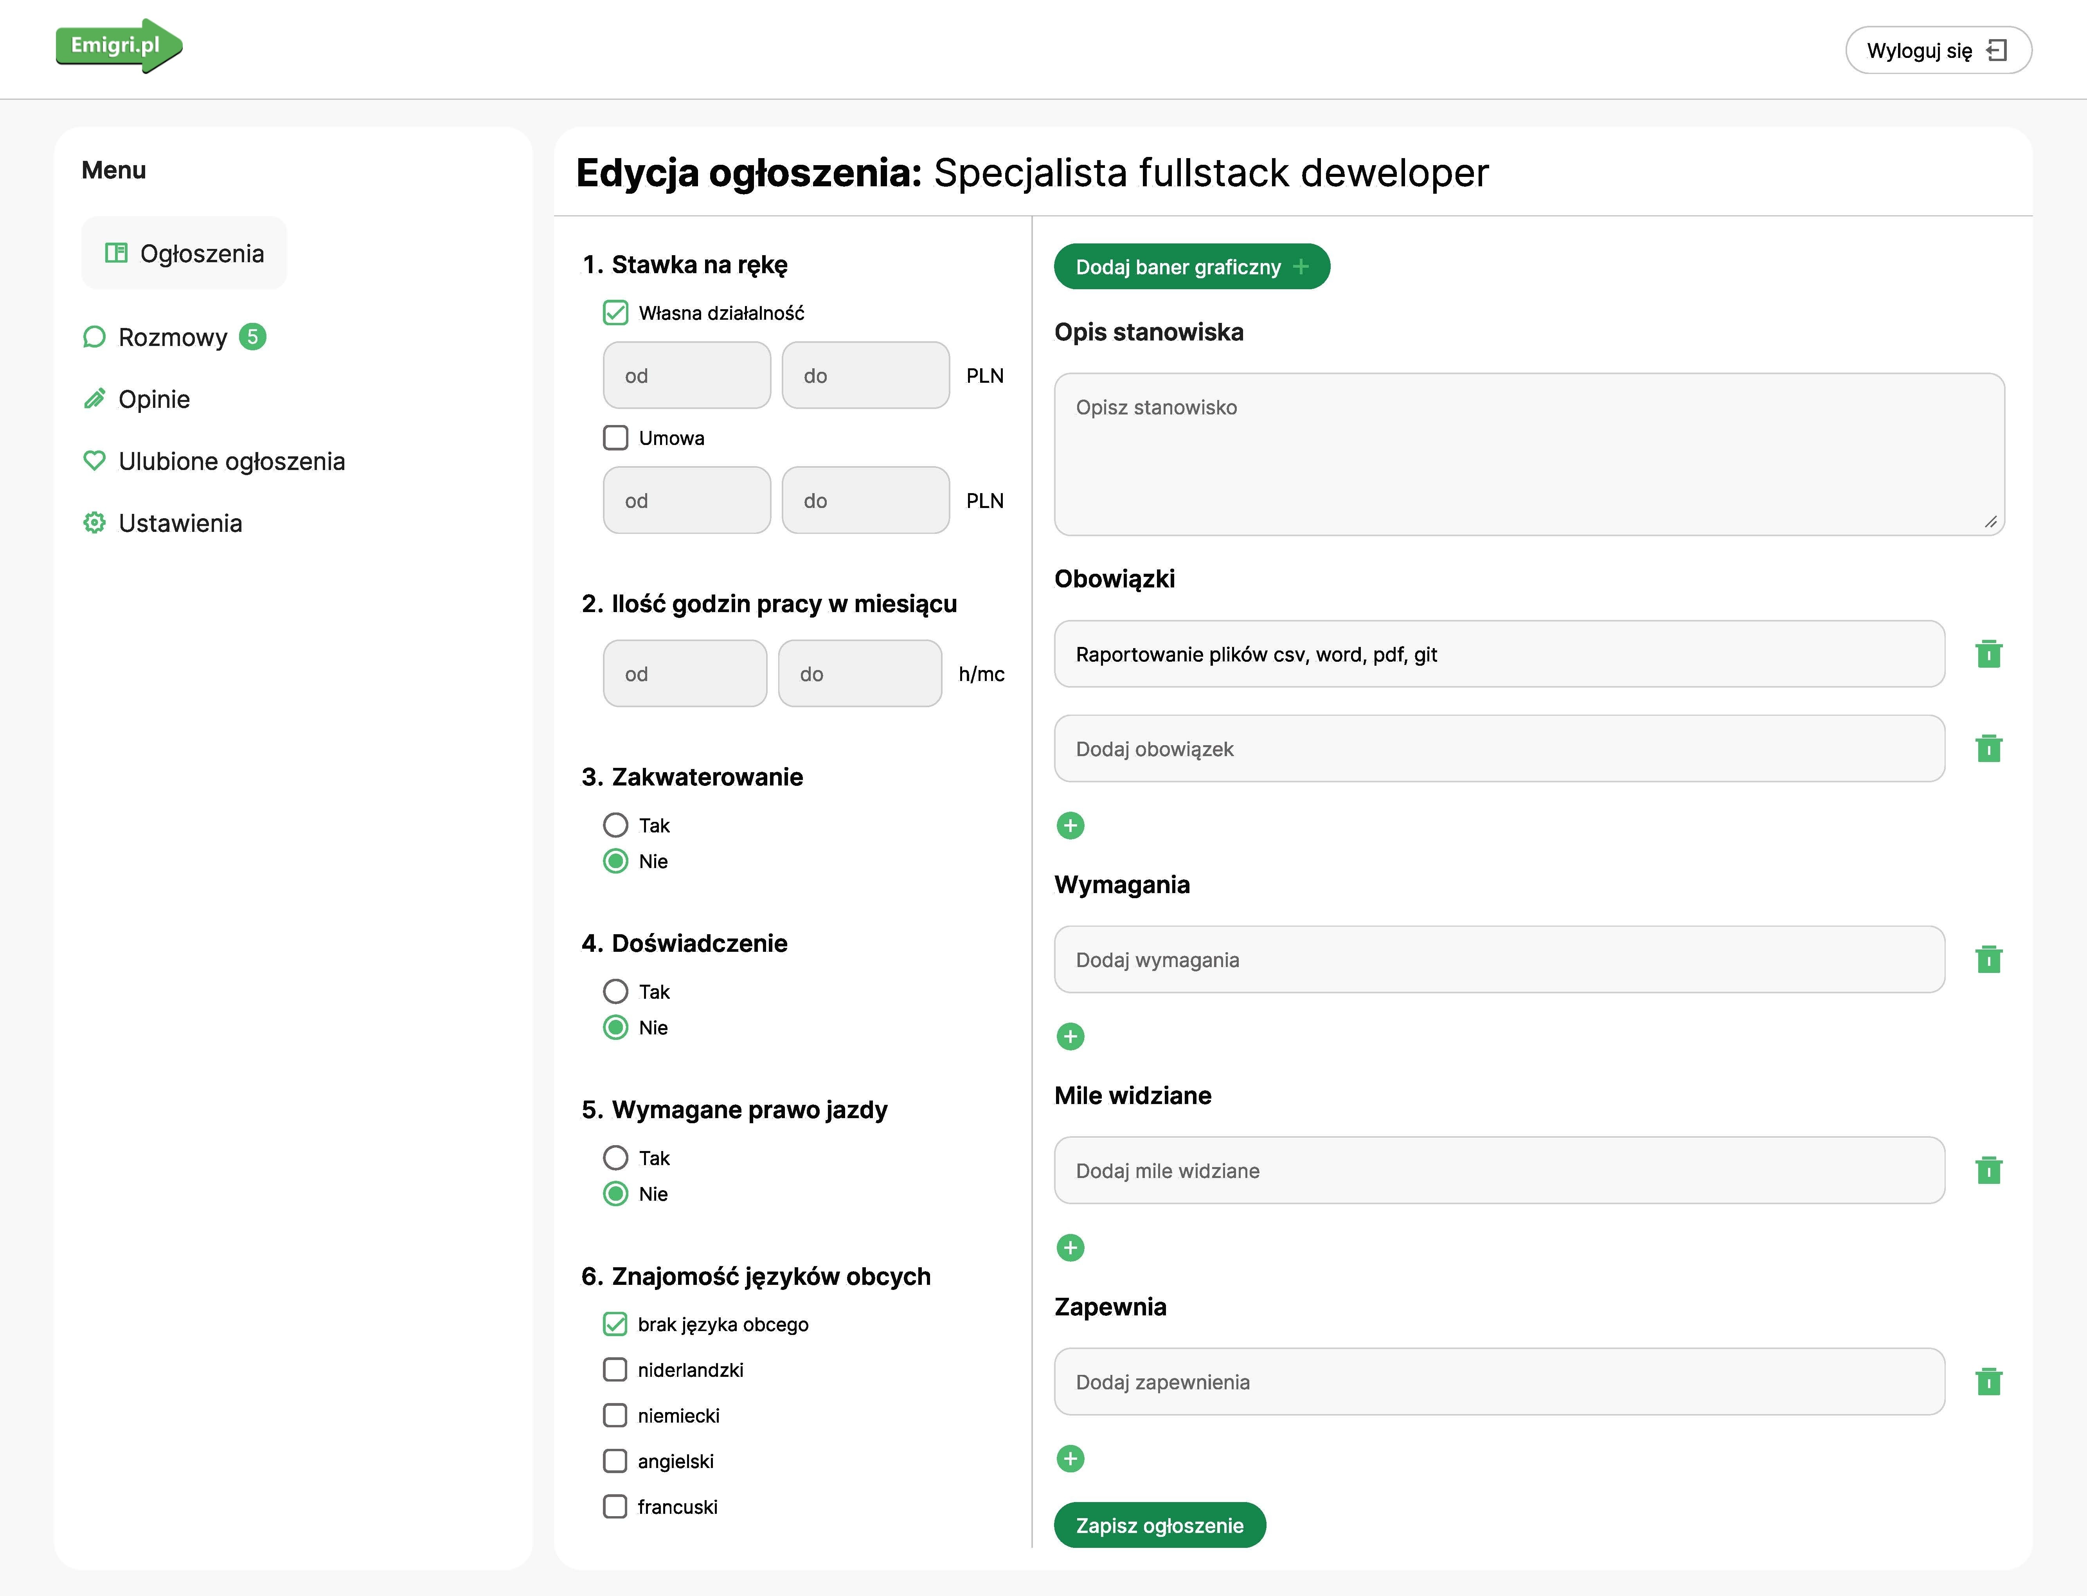Click the Raportowanie plików csv obowiązek field

[x=1499, y=654]
